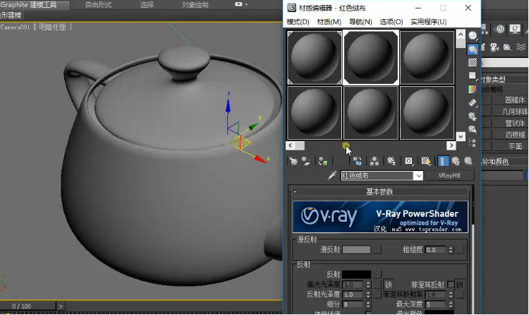Click 高光光泽度 锁 lock button
This screenshot has width=529, height=315.
pos(389,285)
